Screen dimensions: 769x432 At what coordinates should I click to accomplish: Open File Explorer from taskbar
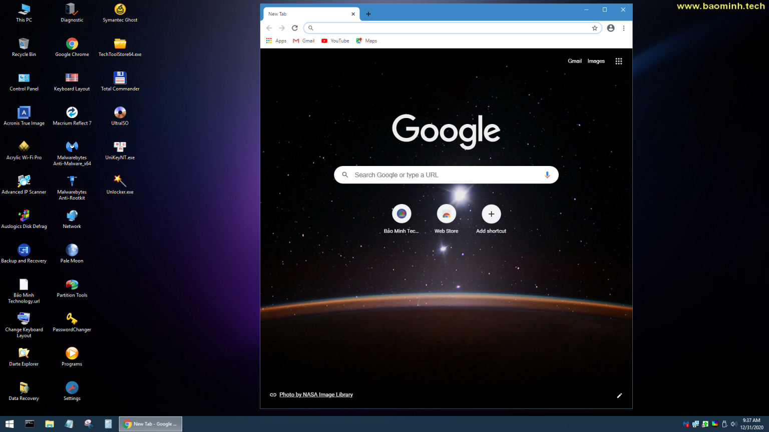pos(50,424)
